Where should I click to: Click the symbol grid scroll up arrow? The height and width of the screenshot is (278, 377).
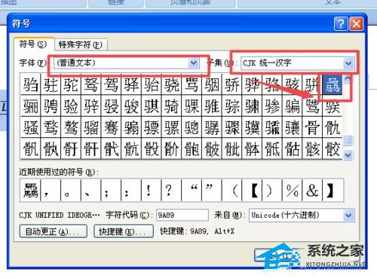tap(348, 79)
